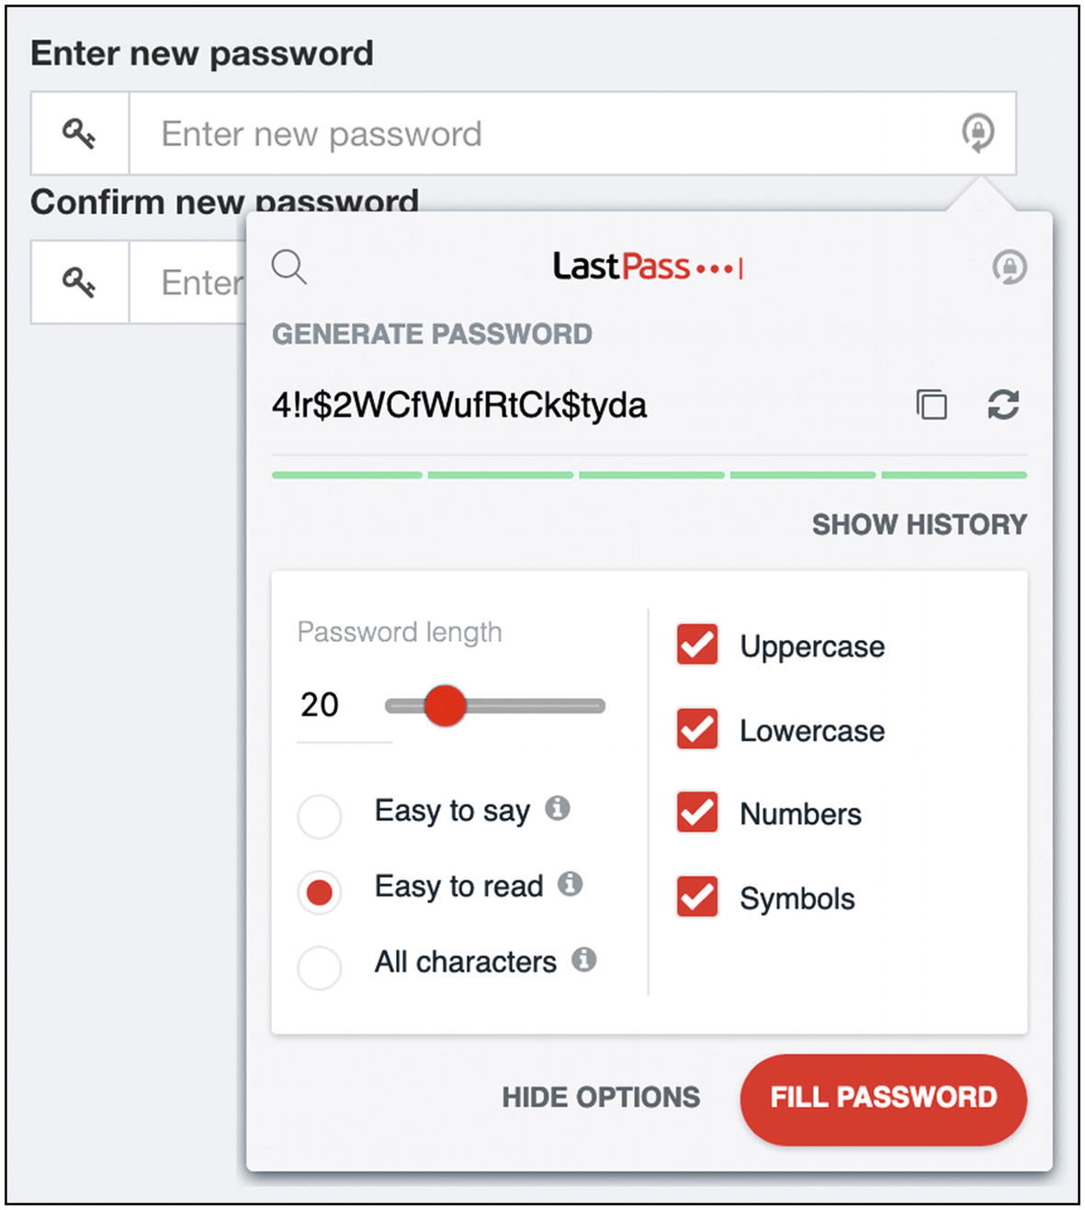Screen dimensions: 1085x1210
Task: Collapse settings with HIDE OPTIONS
Action: click(x=601, y=1097)
